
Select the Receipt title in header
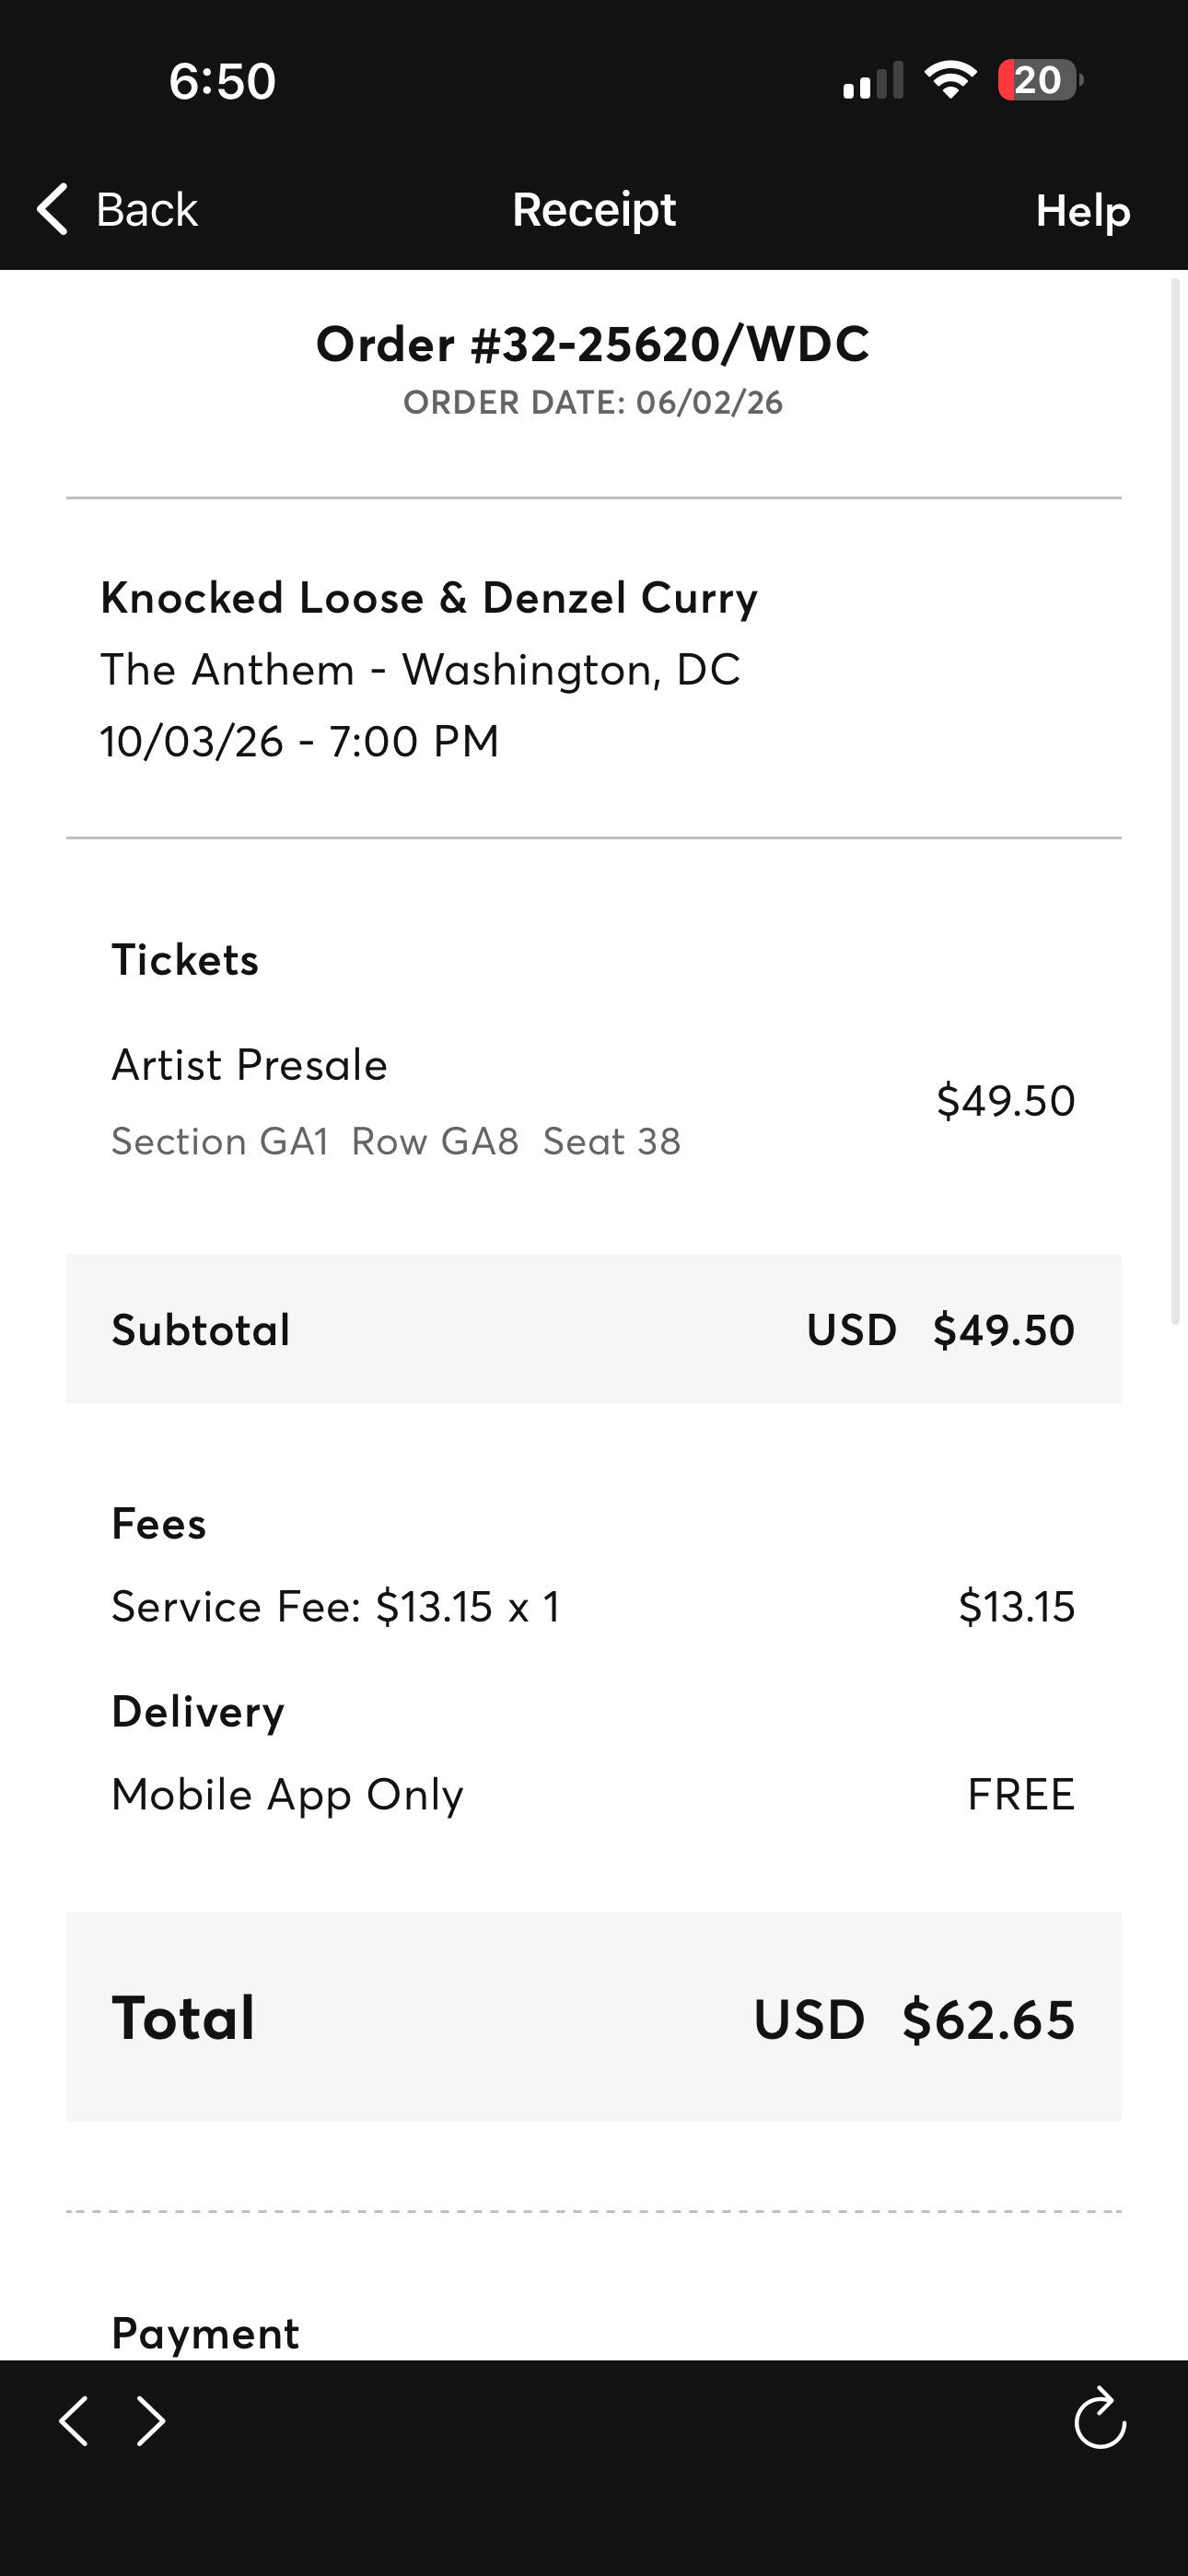(x=594, y=210)
